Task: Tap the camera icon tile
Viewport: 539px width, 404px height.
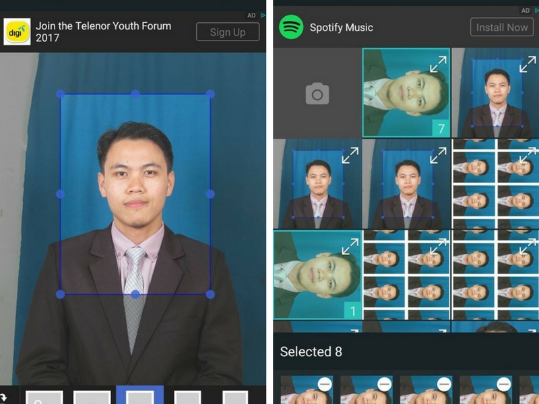Action: point(317,93)
